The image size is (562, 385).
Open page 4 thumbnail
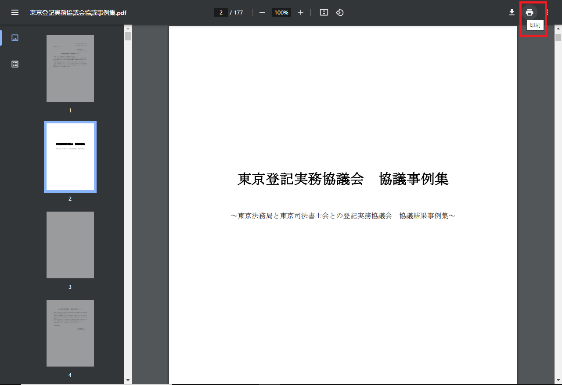click(70, 333)
